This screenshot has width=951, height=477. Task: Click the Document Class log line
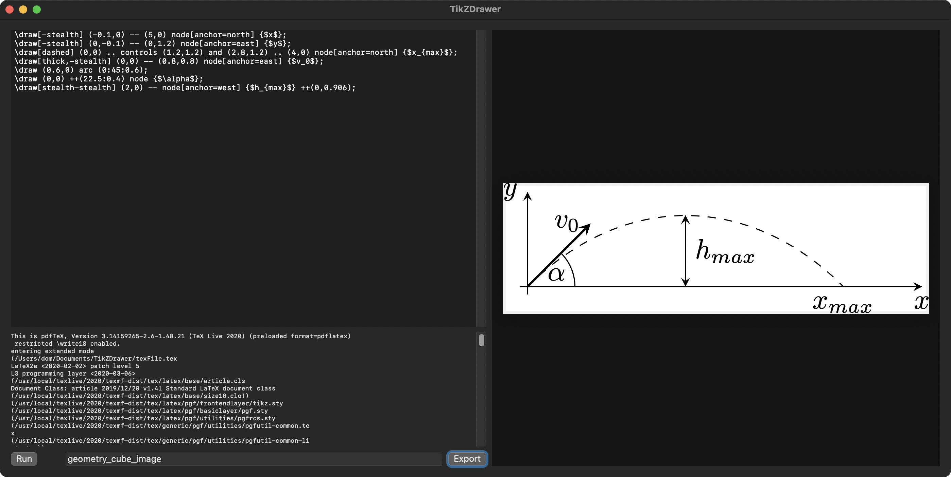[143, 388]
